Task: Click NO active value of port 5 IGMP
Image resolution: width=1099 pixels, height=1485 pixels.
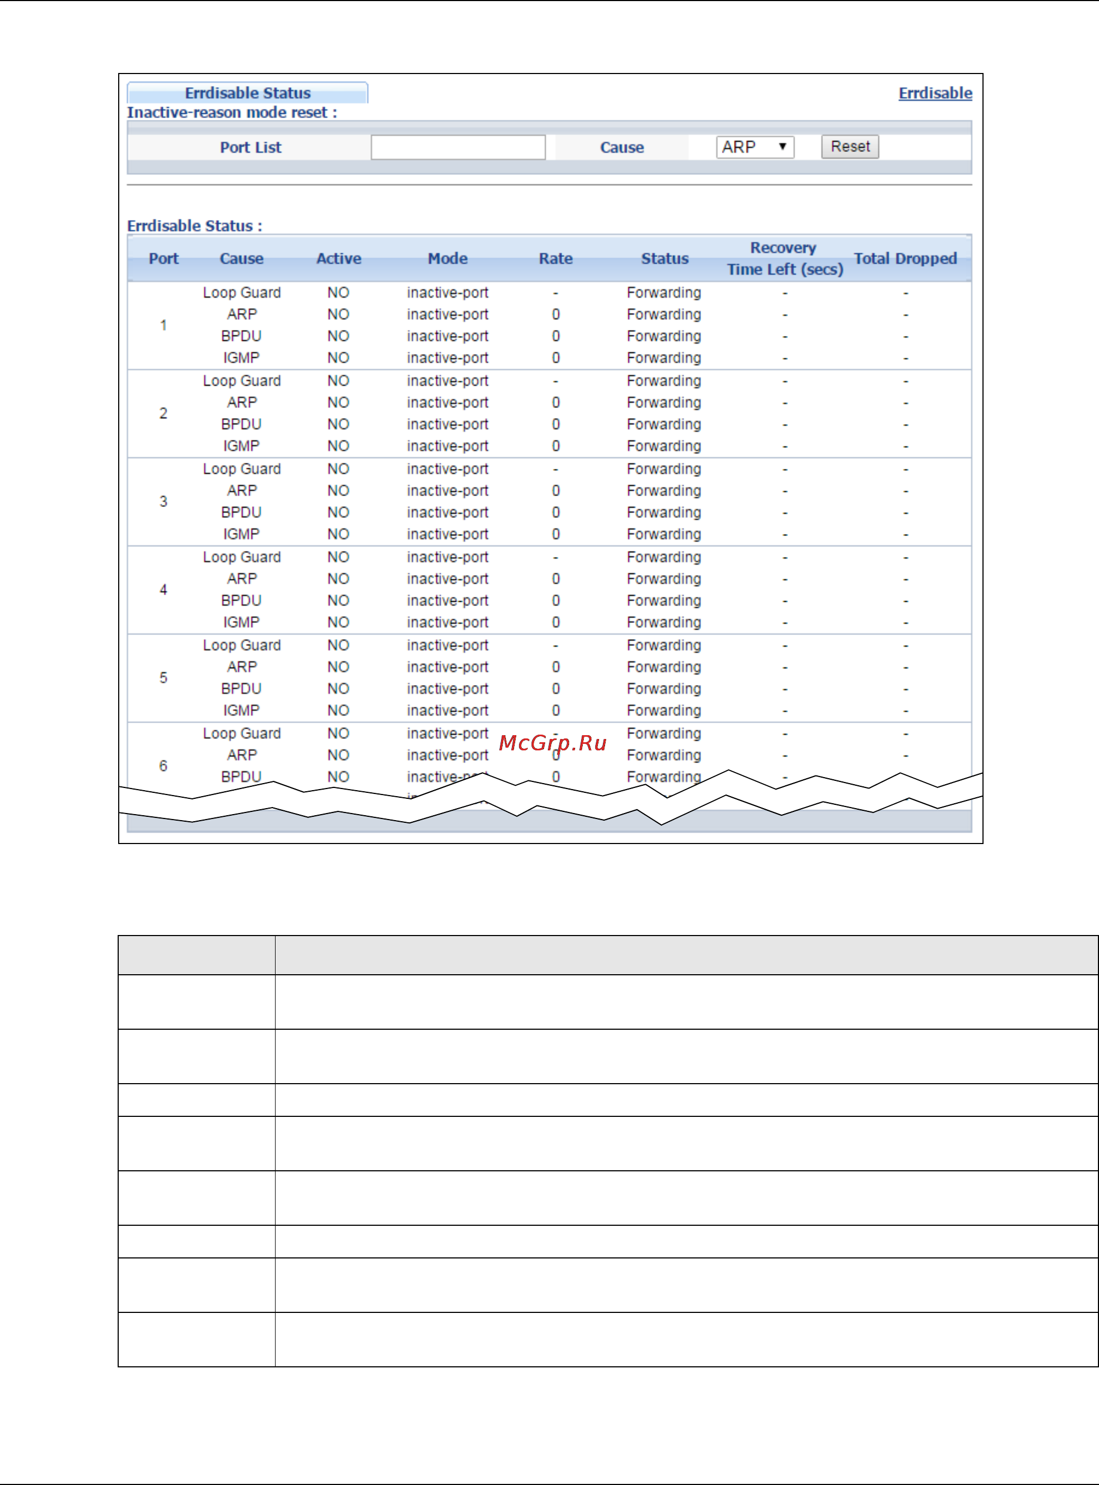Action: [x=338, y=710]
